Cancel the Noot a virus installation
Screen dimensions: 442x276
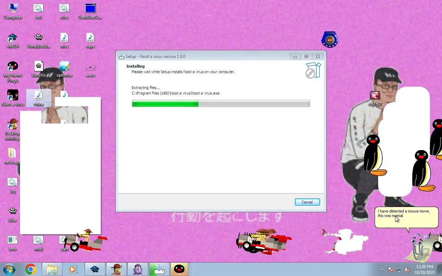307,202
